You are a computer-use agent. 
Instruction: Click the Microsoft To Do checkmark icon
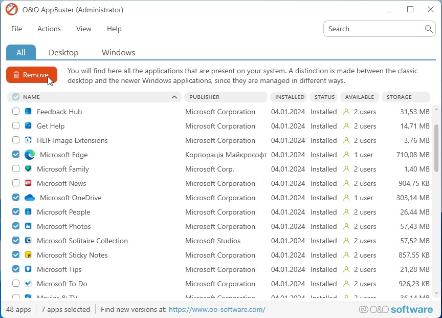(x=28, y=283)
